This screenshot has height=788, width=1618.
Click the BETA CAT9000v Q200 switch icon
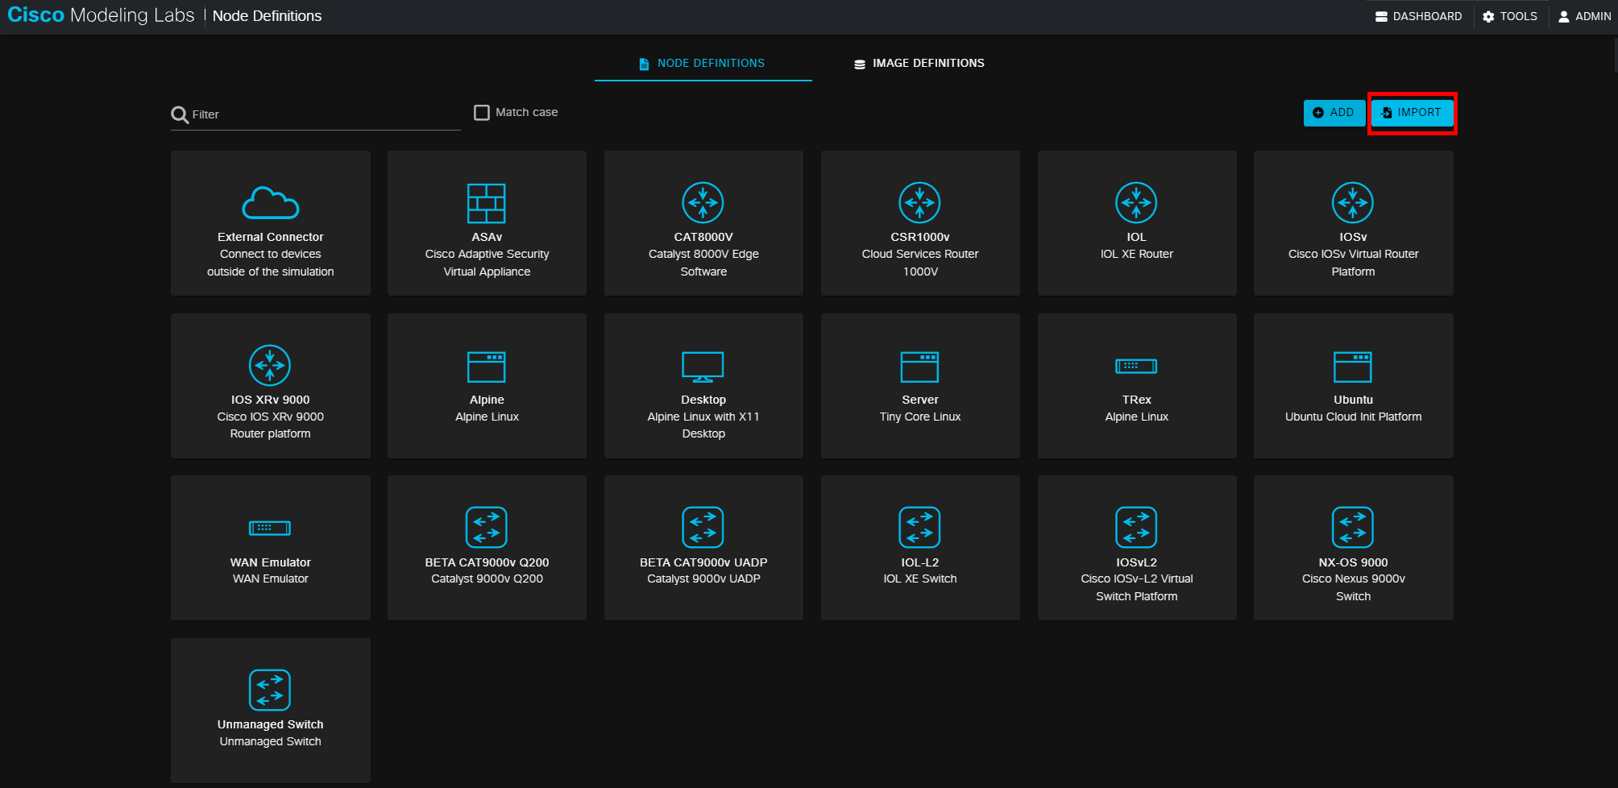[x=487, y=528]
